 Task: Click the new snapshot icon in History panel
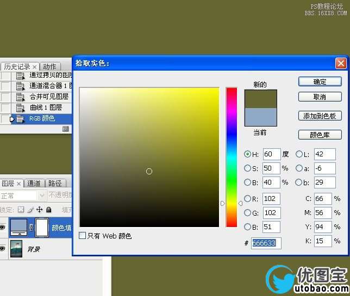[x=65, y=129]
